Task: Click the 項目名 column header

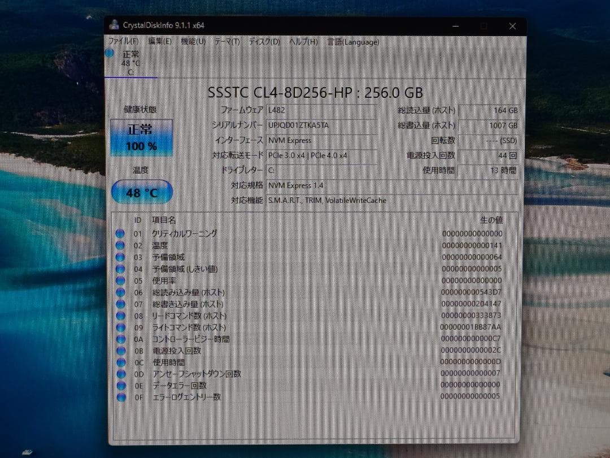Action: click(x=164, y=220)
